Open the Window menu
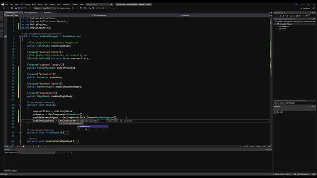 (x=75, y=4)
